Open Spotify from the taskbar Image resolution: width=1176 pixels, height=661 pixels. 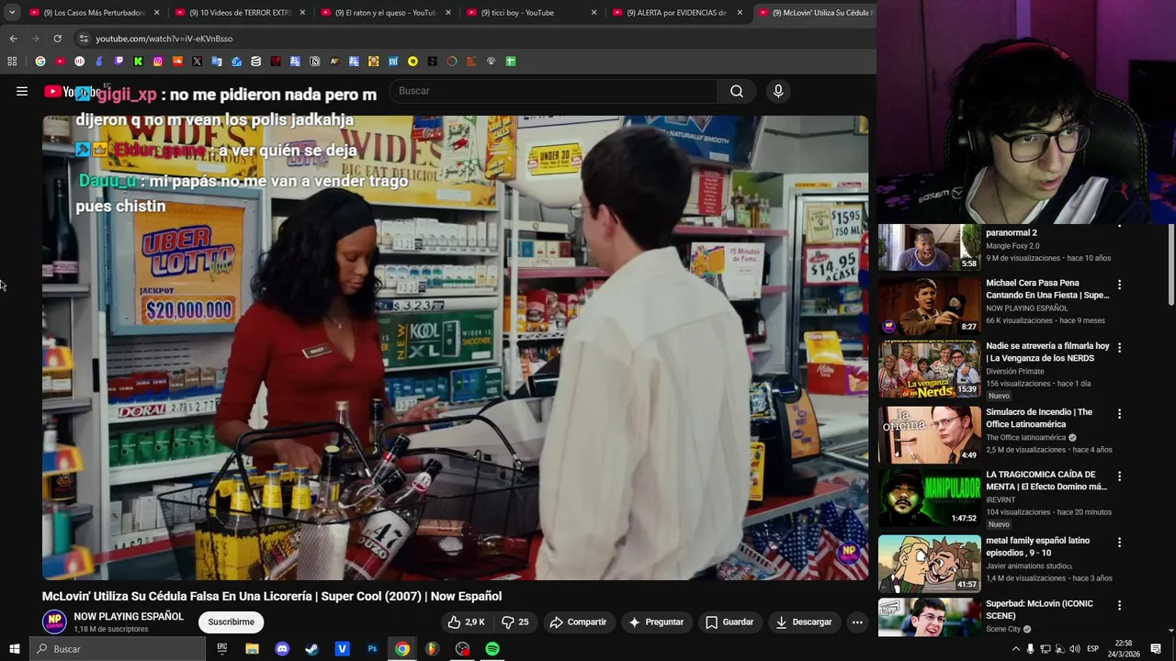(492, 649)
